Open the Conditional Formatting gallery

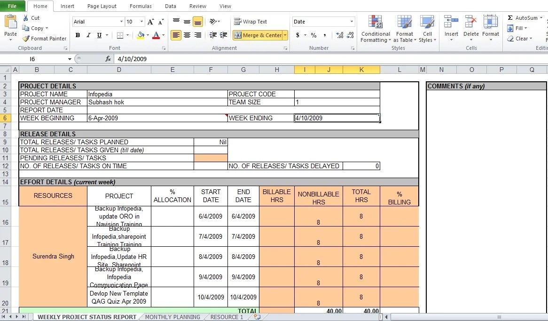pyautogui.click(x=375, y=28)
